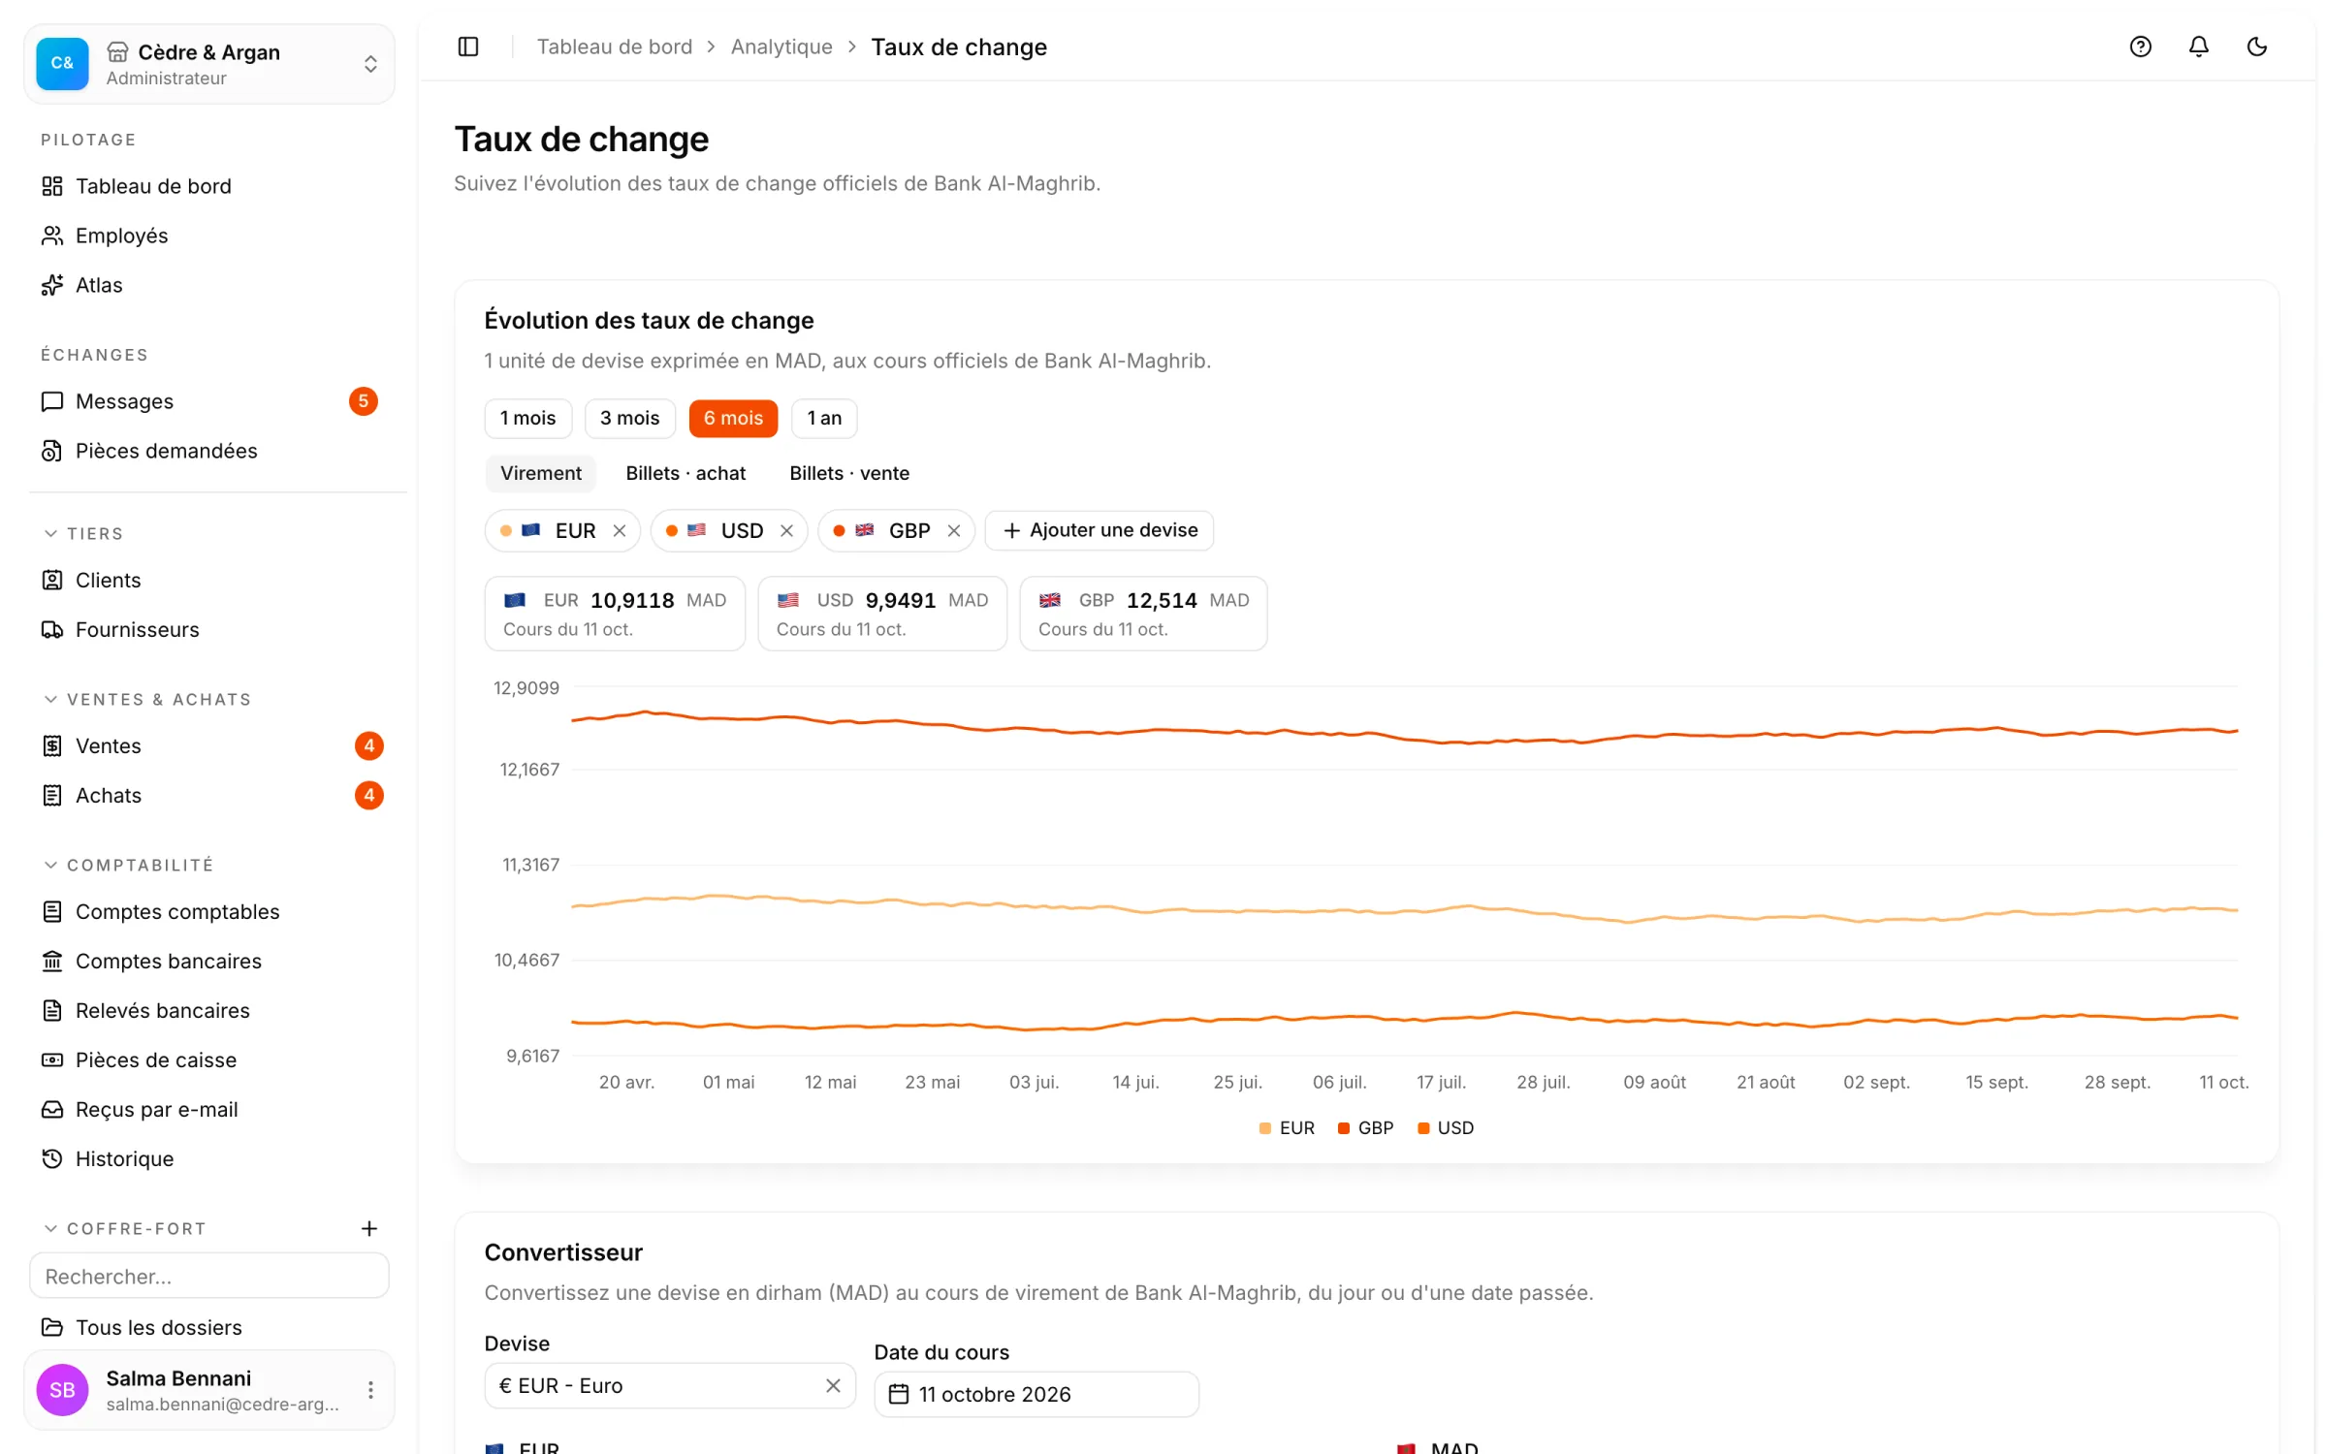Viewport: 2327px width, 1454px height.
Task: Switch to Billets · vente tab
Action: point(849,473)
